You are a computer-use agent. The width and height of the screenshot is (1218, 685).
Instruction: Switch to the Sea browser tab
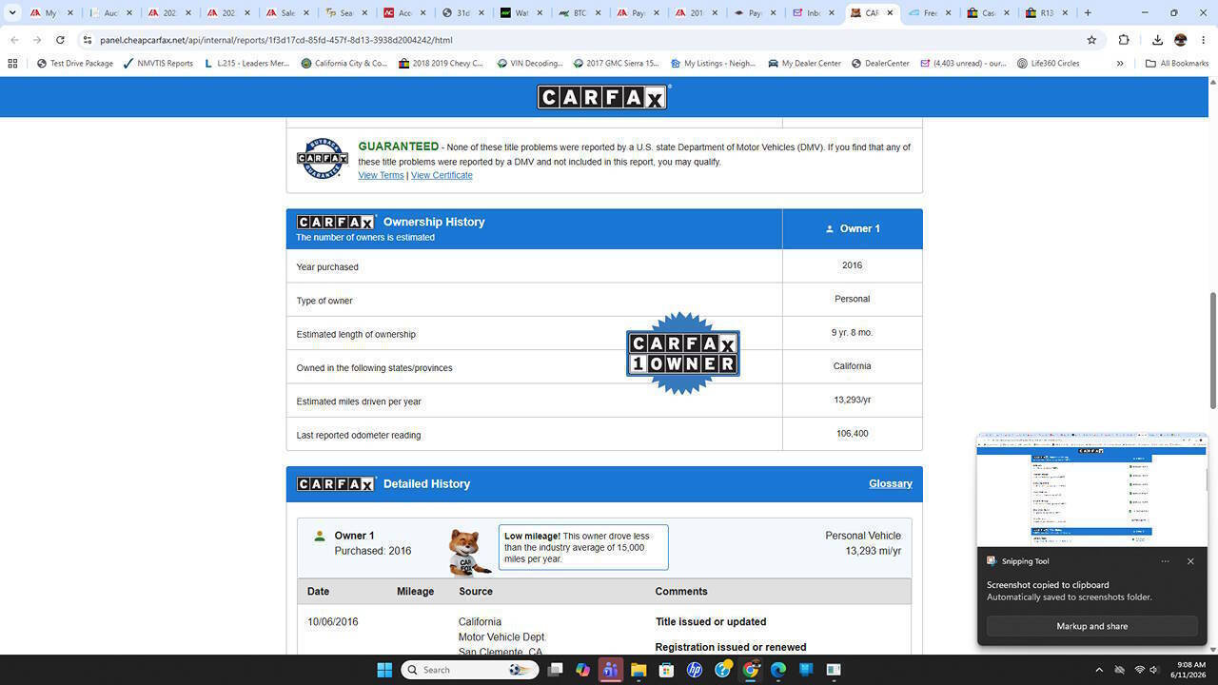(347, 13)
